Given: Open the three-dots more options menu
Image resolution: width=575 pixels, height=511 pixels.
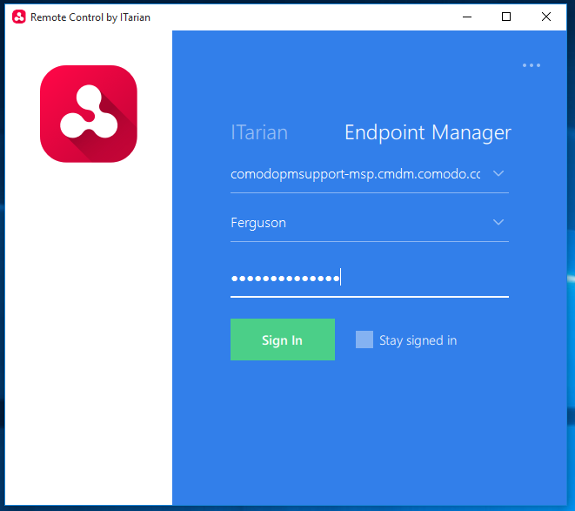Looking at the screenshot, I should coord(531,65).
